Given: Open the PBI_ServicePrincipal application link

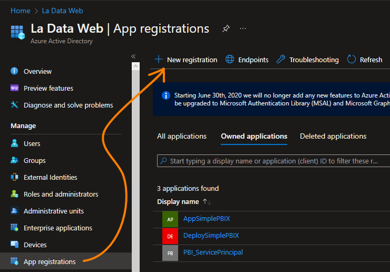Looking at the screenshot, I should click(x=213, y=252).
